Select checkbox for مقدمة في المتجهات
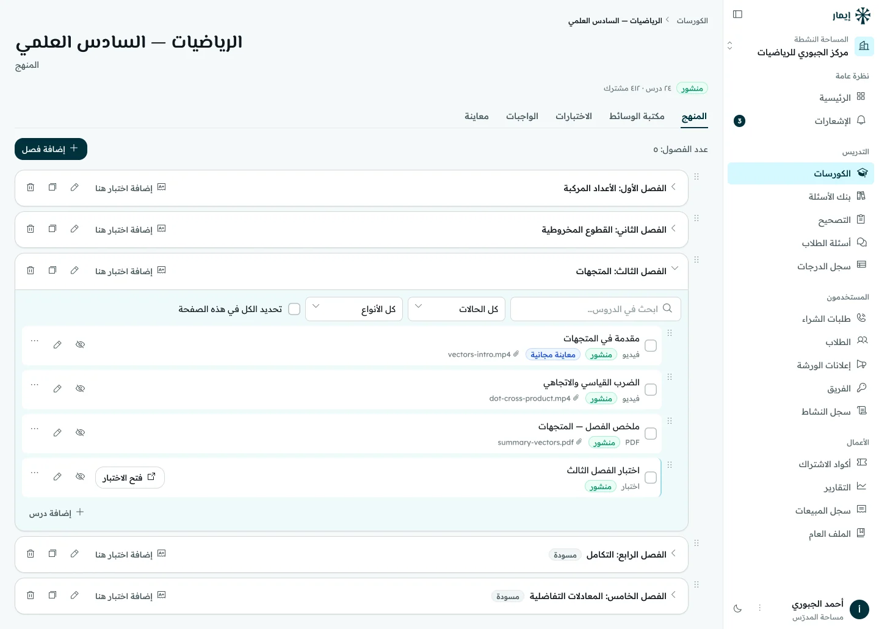879x629 pixels. click(x=651, y=346)
